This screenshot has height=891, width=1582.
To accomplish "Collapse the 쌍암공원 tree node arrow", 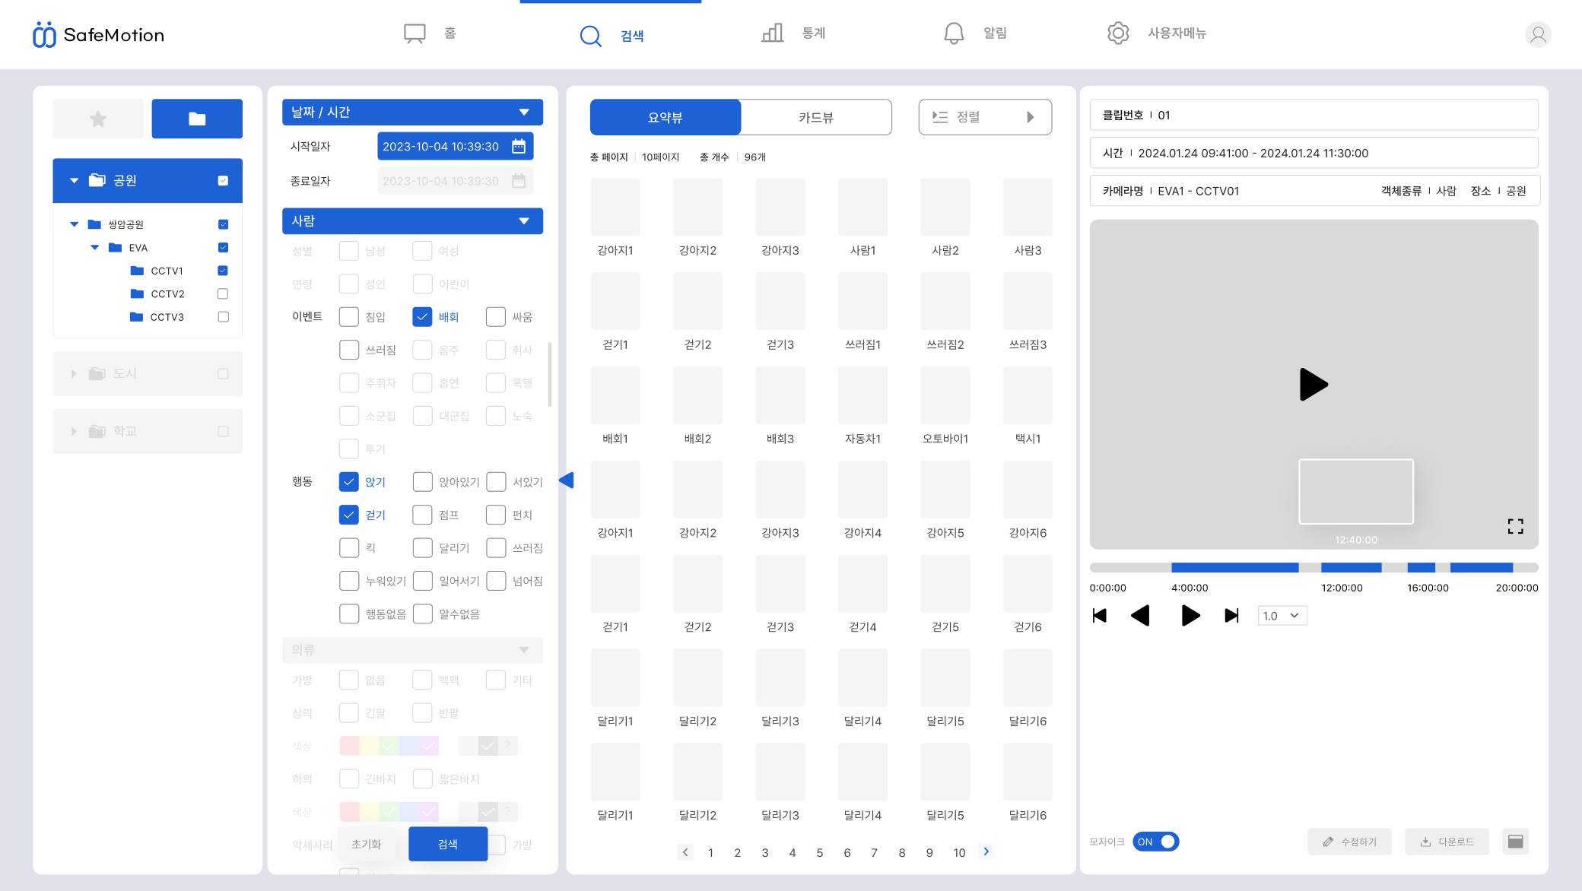I will click(74, 224).
